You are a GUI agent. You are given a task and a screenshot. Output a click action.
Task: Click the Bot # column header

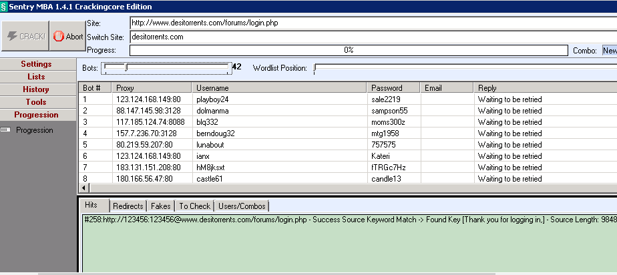[x=95, y=87]
